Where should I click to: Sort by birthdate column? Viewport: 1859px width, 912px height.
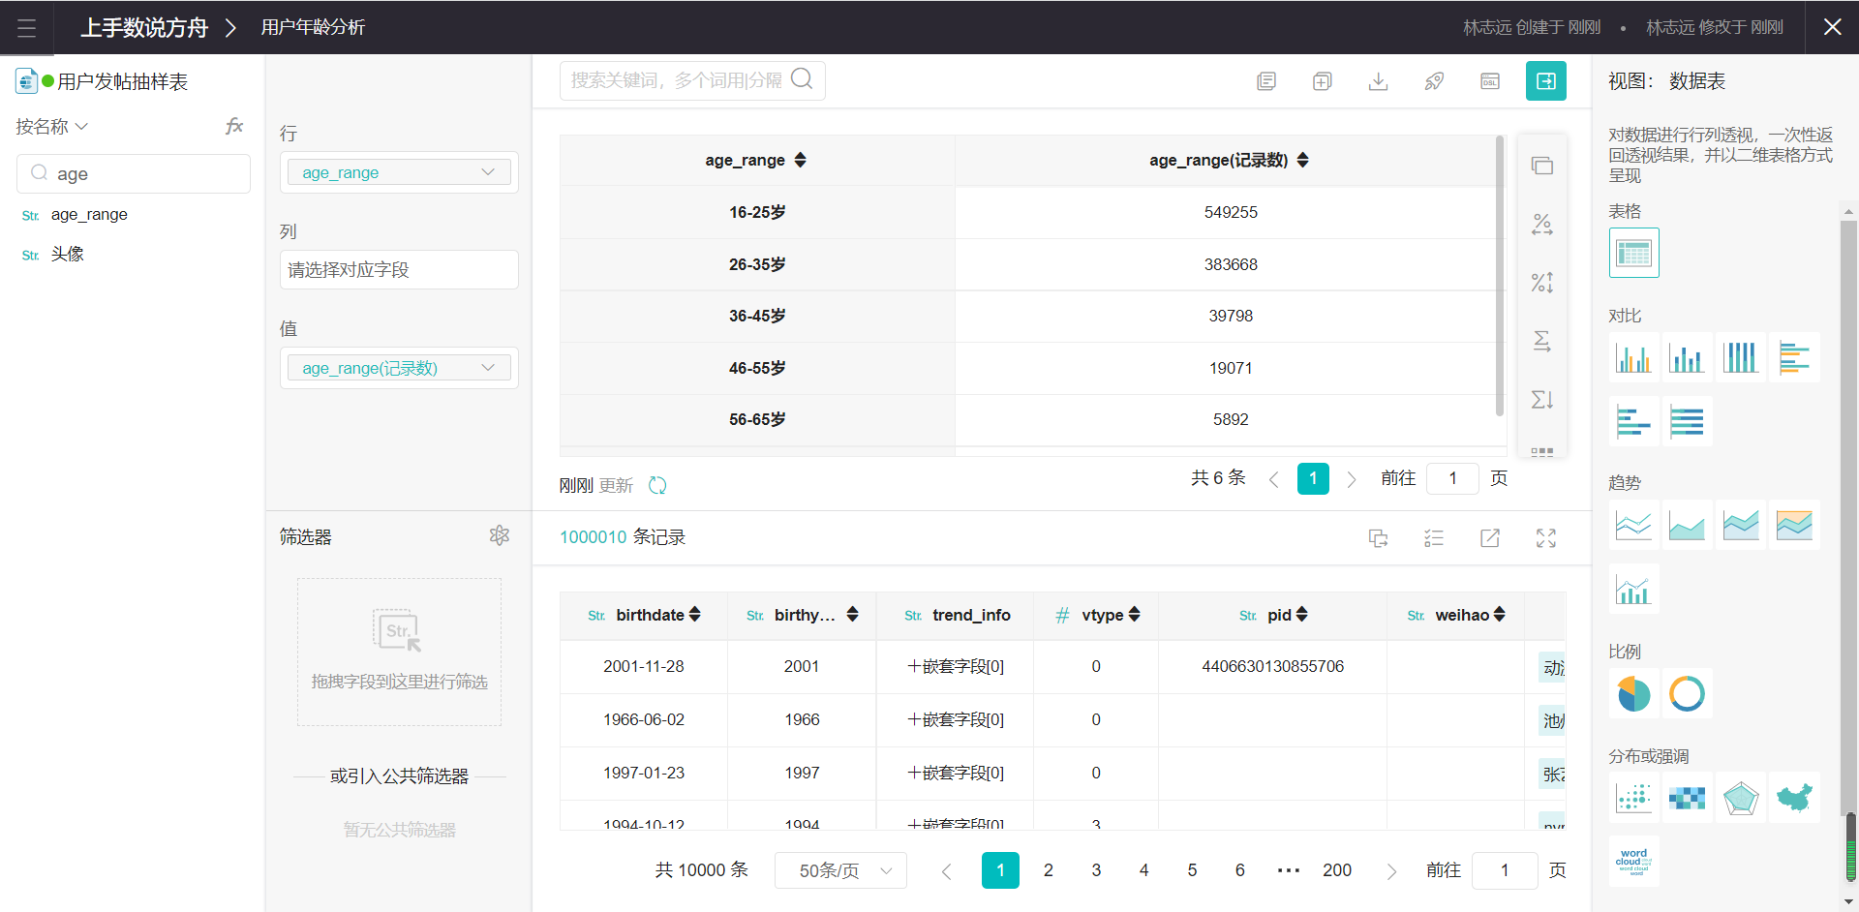694,615
